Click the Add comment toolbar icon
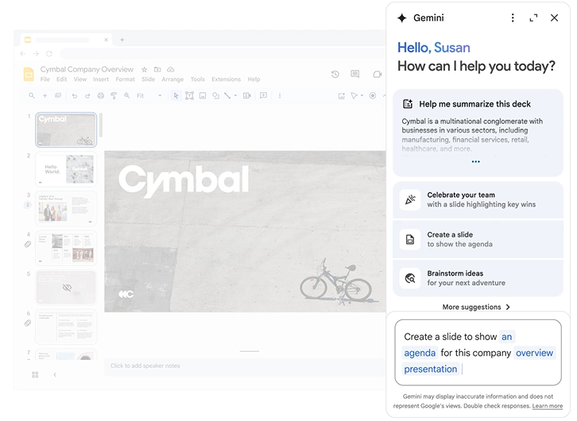This screenshot has height=421, width=577. pos(264,95)
